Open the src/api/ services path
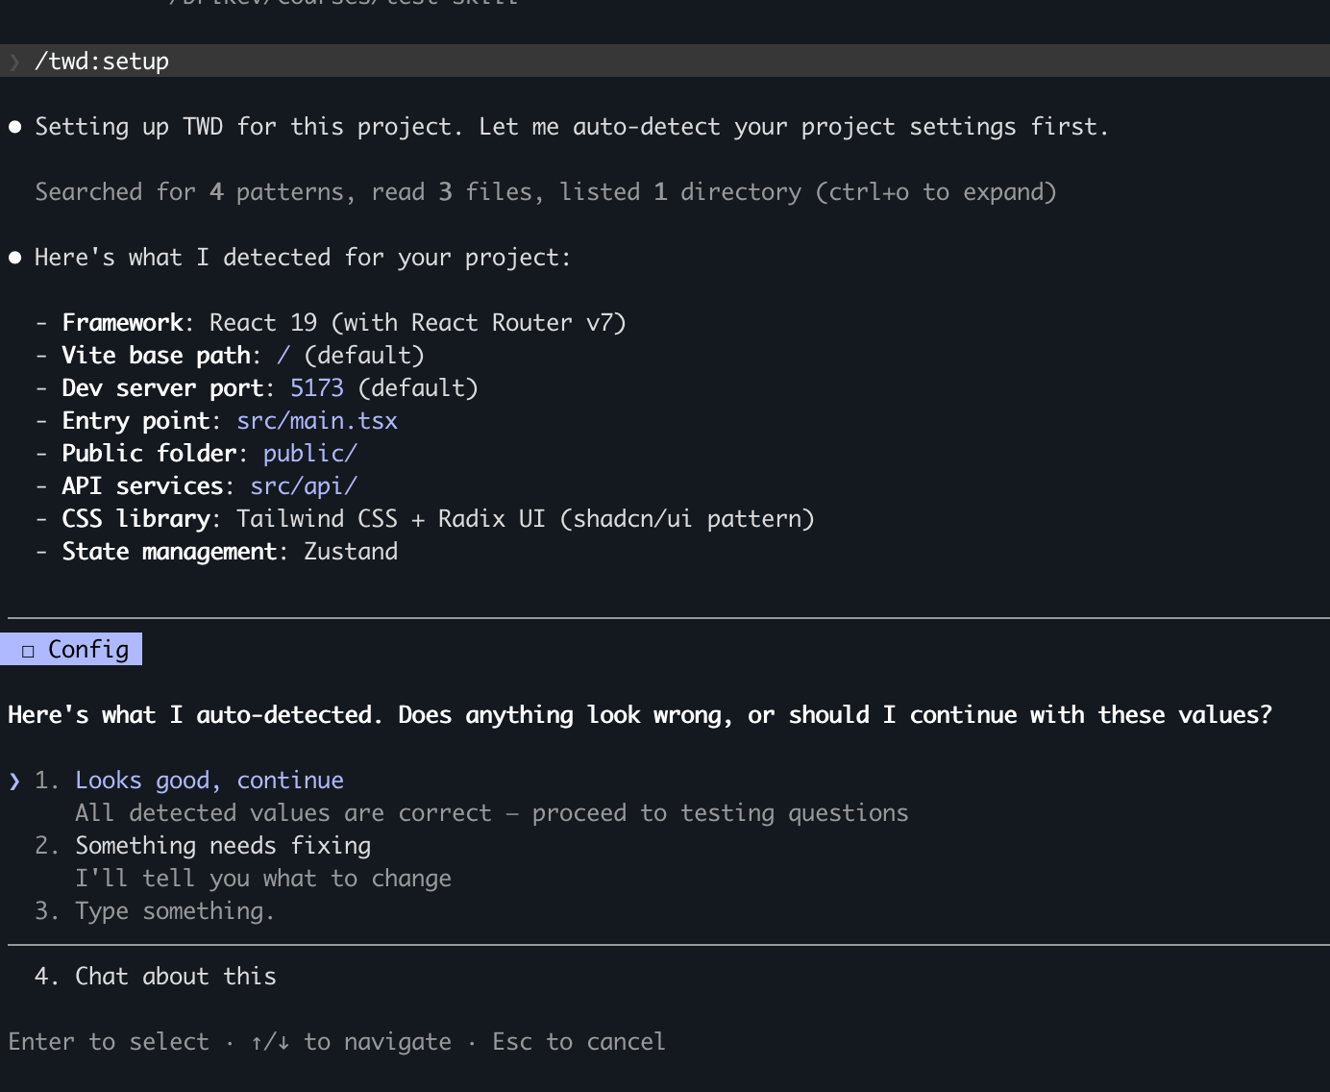This screenshot has height=1092, width=1330. 303,486
